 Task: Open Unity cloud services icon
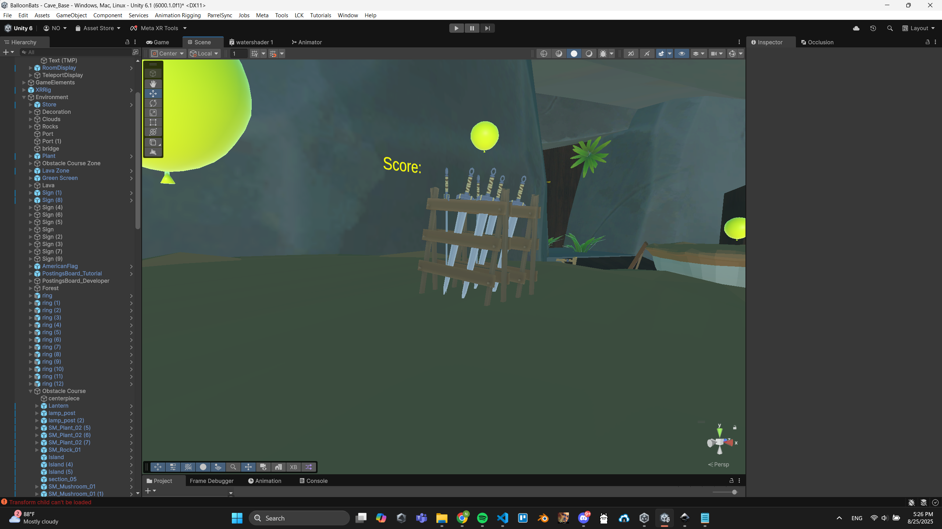856,28
